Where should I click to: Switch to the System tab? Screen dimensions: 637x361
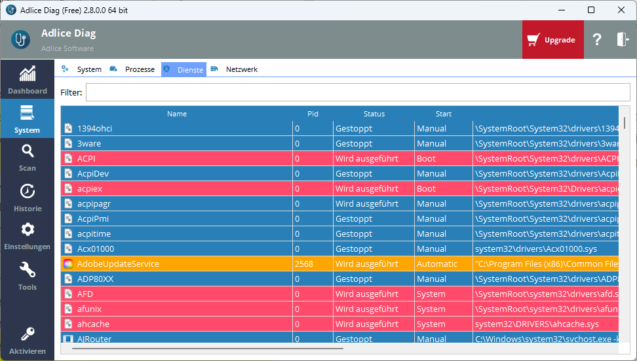[x=82, y=69]
